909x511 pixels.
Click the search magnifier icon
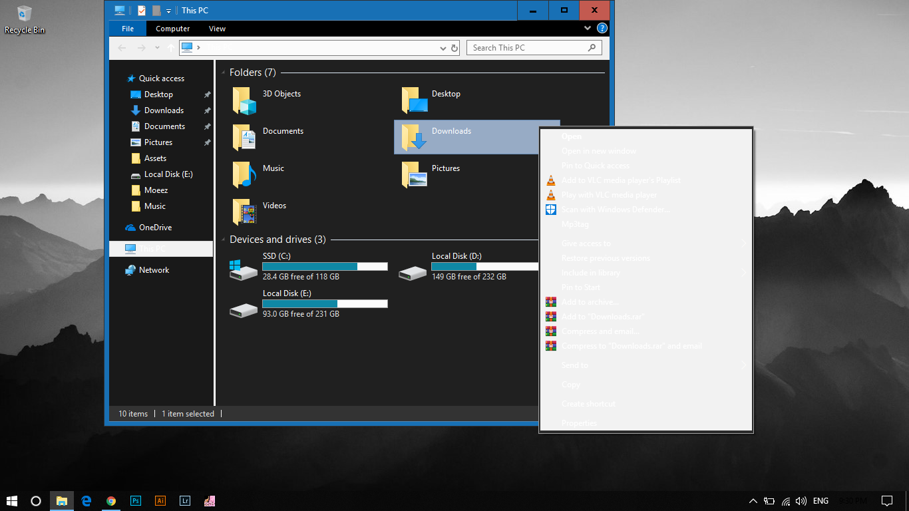point(592,48)
